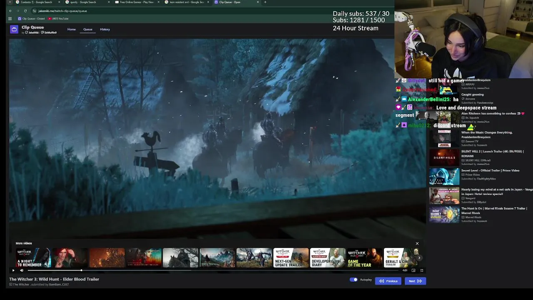
Task: Open Developer Diary video thumbnail
Action: pos(328,258)
